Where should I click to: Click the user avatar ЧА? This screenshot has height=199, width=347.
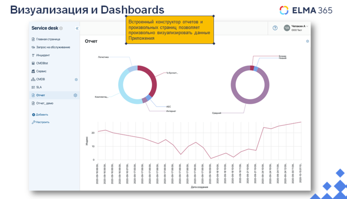(287, 28)
